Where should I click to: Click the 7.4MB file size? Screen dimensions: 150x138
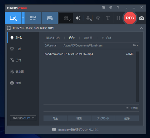click(130, 54)
